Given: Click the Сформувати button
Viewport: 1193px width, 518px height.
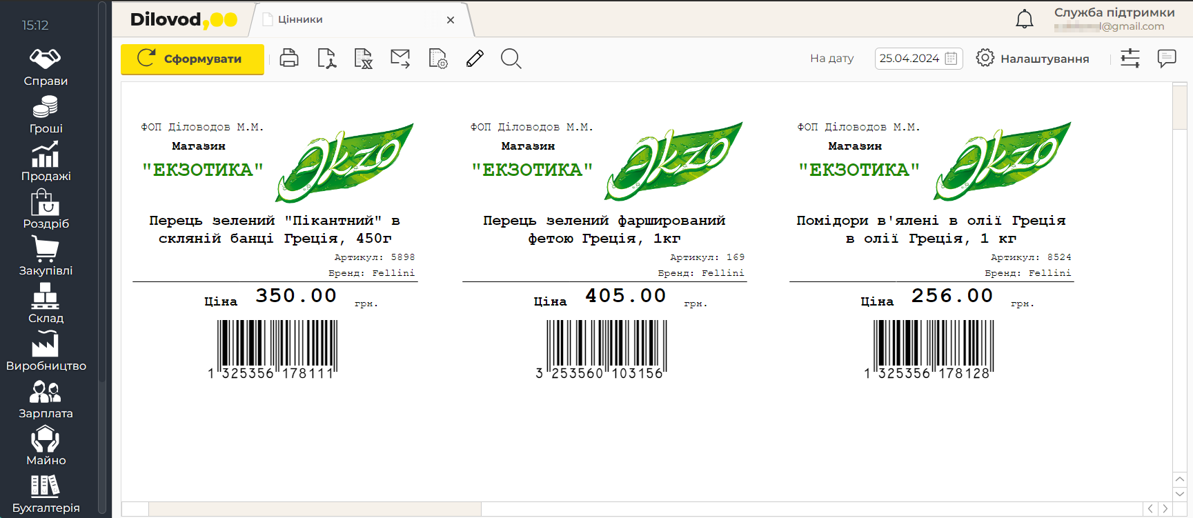Looking at the screenshot, I should coord(193,59).
